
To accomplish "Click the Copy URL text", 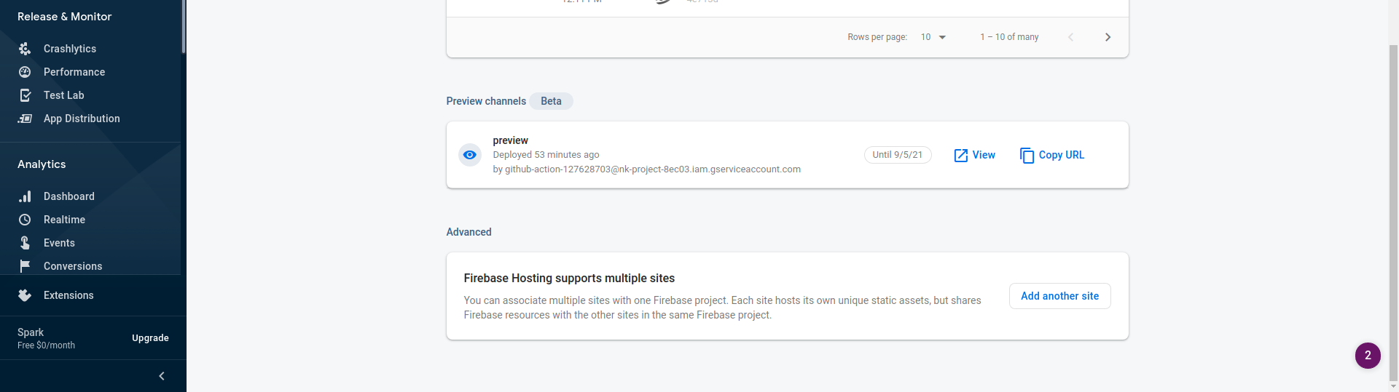I will click(x=1061, y=155).
